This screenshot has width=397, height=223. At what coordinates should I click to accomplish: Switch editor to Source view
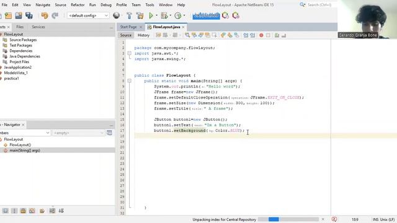pos(125,35)
